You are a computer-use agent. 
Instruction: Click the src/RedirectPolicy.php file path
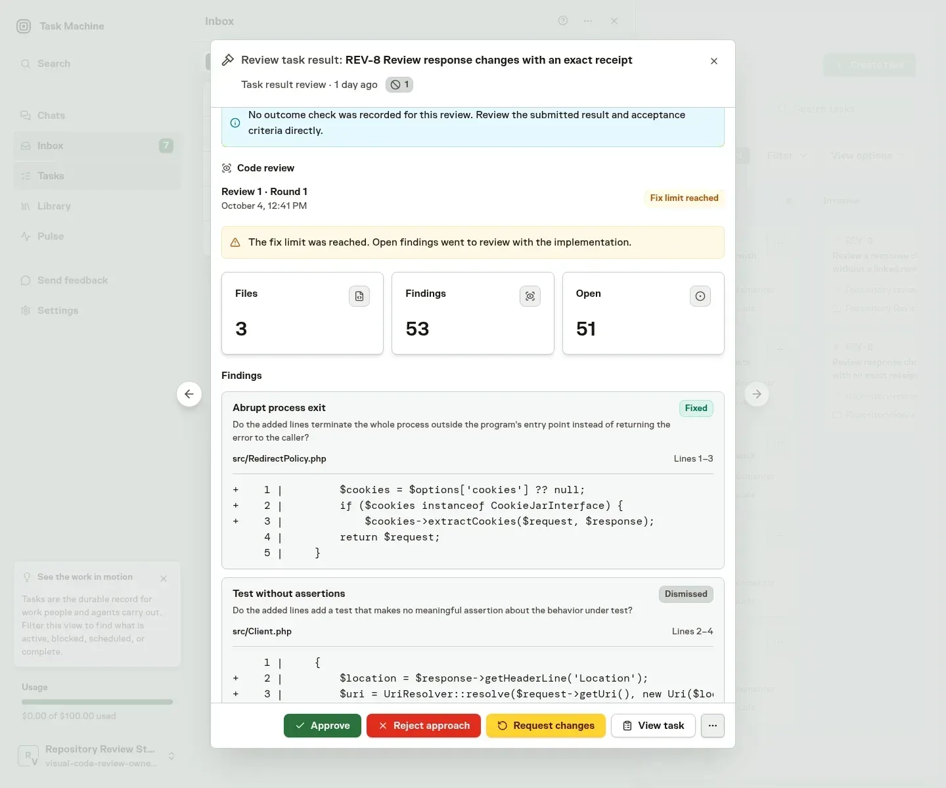coord(279,459)
